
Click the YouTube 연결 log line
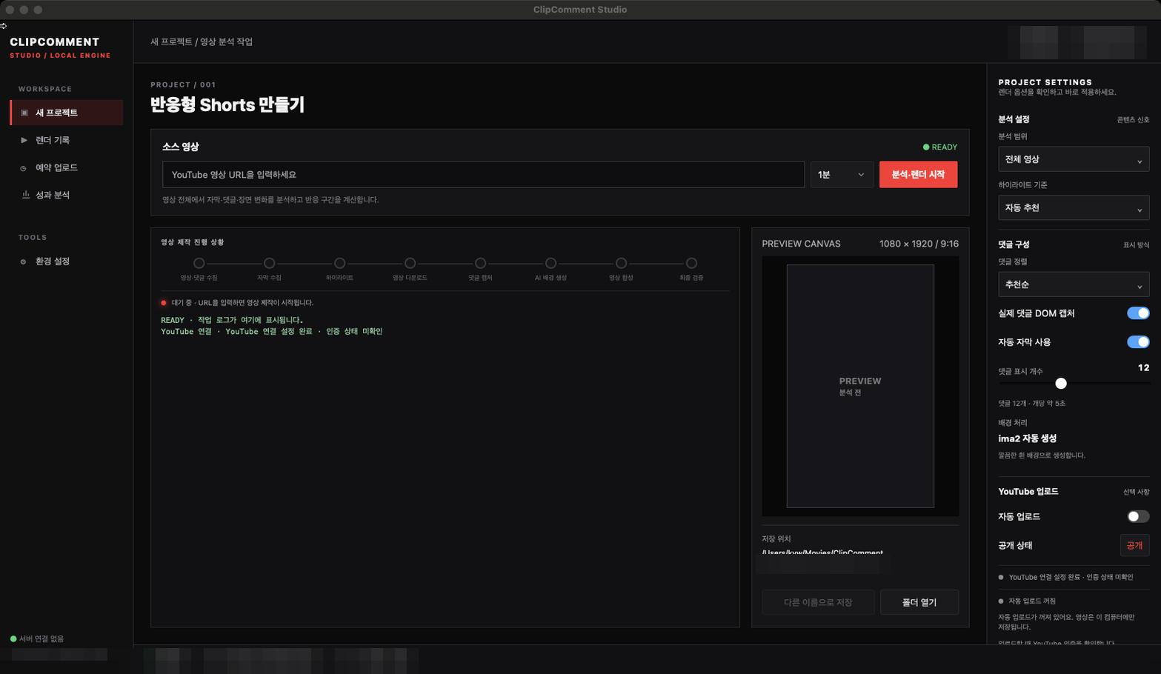click(x=272, y=332)
